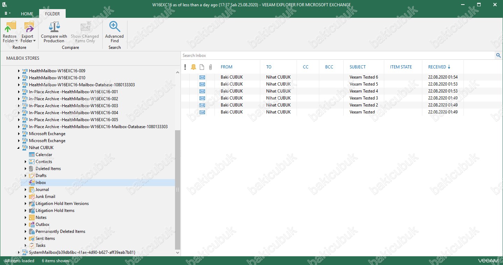Select the Tasks folder icon
The height and width of the screenshot is (265, 503).
coord(32,245)
